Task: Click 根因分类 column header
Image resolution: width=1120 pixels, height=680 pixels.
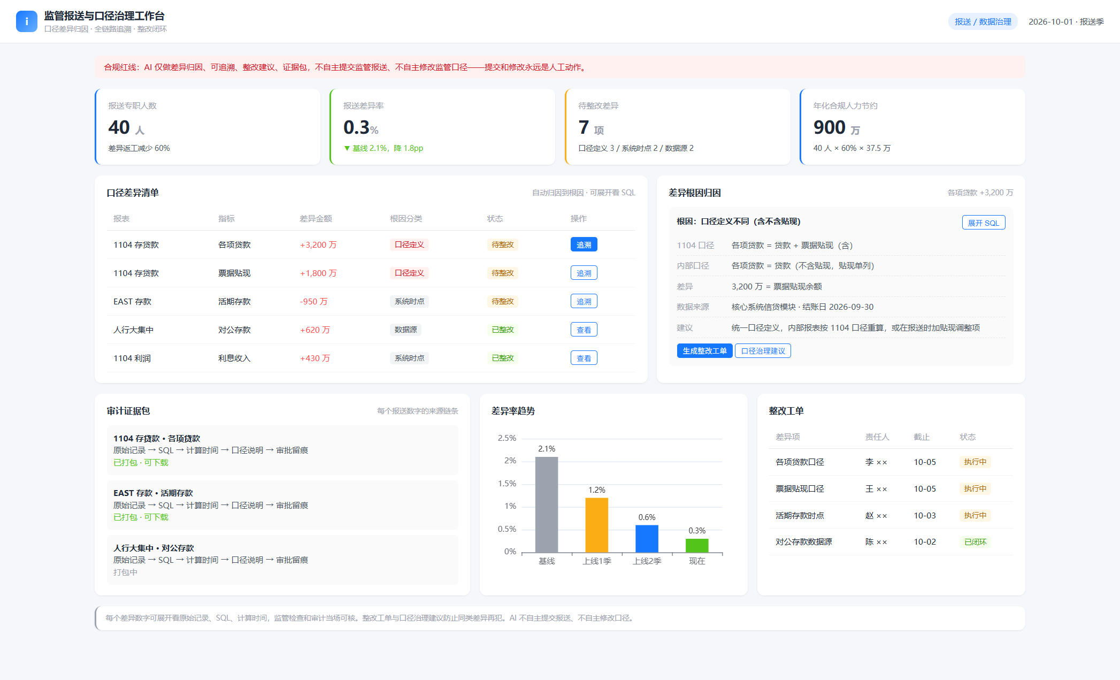Action: tap(406, 219)
